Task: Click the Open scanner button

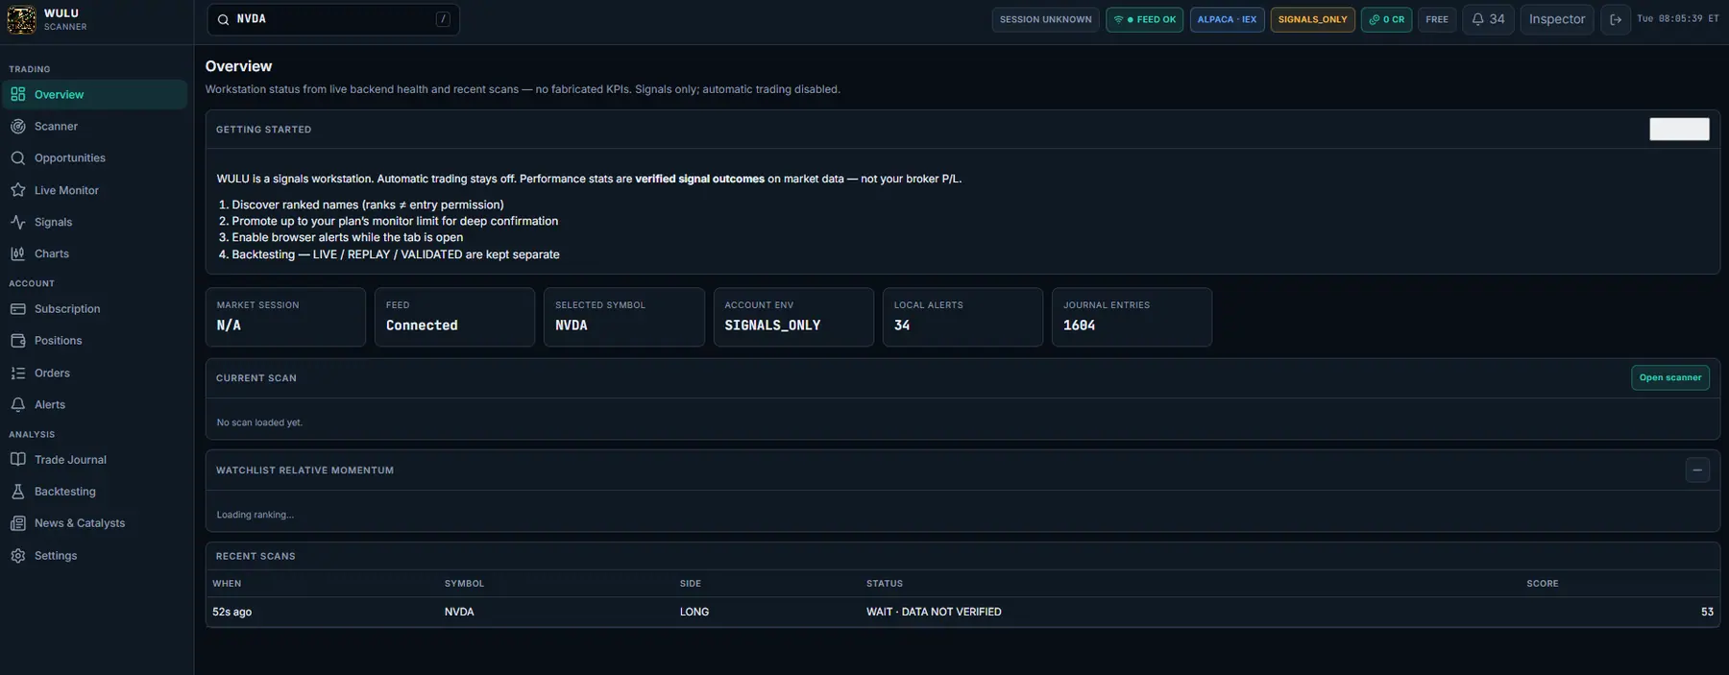Action: pos(1670,377)
